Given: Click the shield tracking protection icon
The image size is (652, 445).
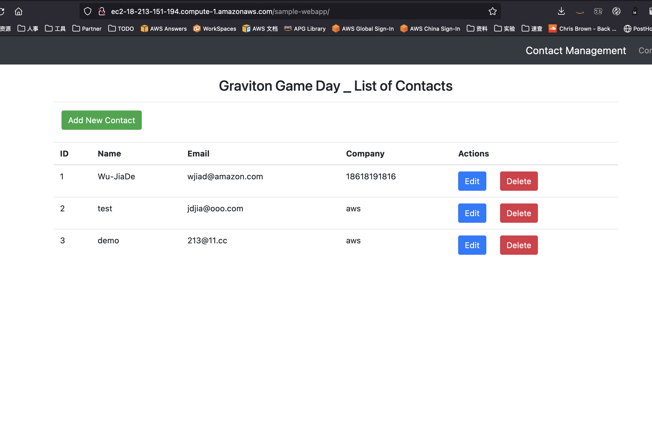Looking at the screenshot, I should [x=88, y=11].
